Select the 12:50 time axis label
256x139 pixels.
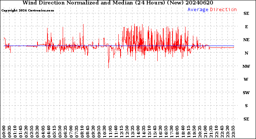coord(127,132)
